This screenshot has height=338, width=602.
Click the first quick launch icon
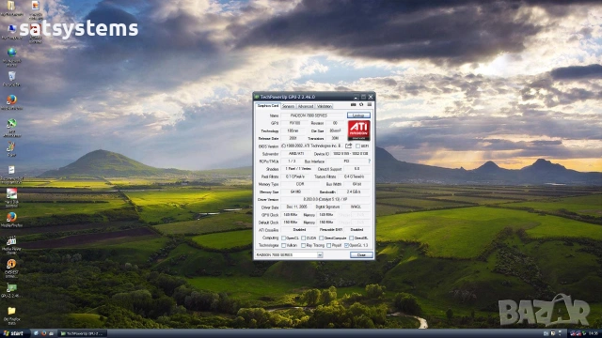[36, 333]
